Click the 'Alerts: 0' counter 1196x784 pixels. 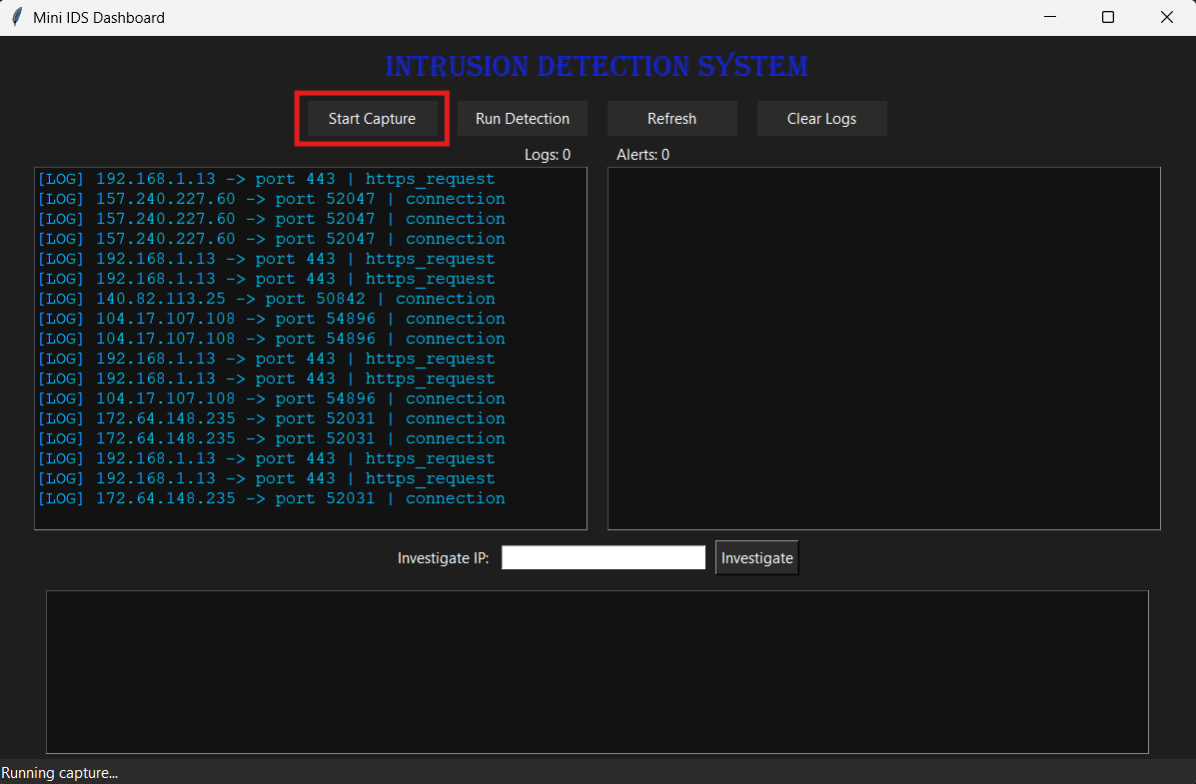tap(643, 155)
